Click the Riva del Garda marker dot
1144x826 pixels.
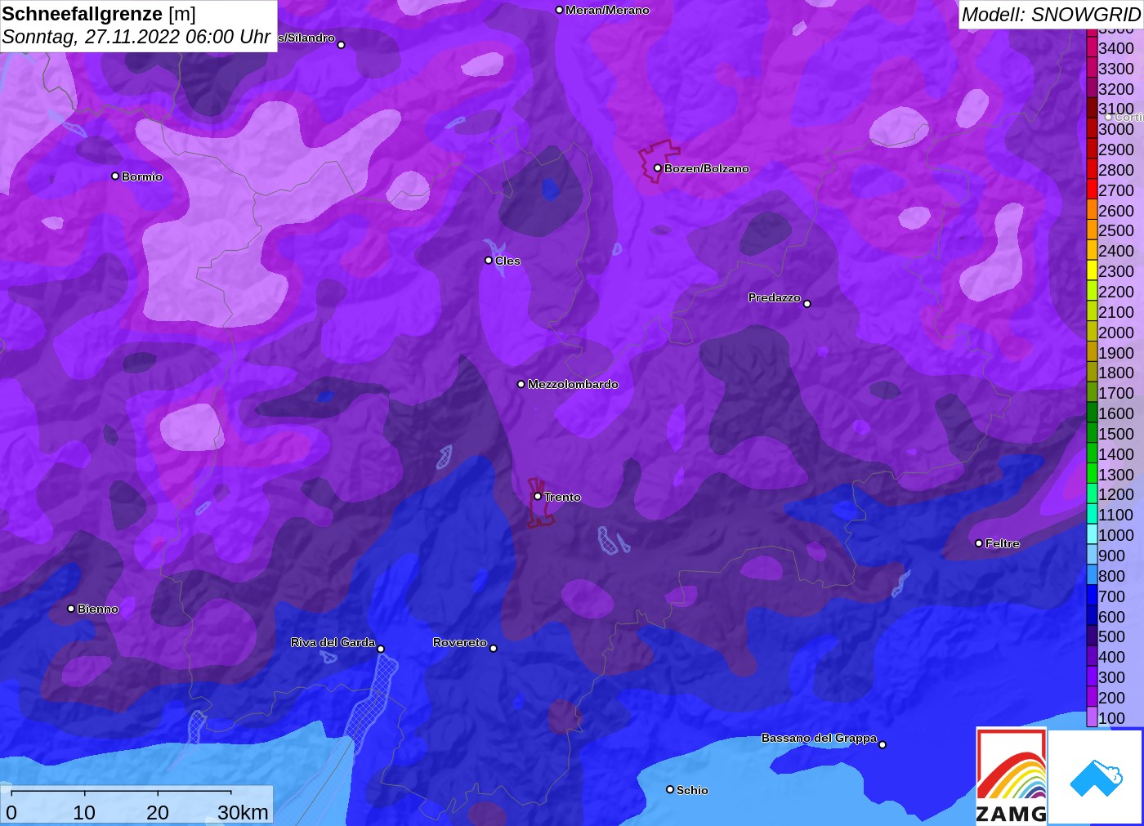tap(381, 649)
